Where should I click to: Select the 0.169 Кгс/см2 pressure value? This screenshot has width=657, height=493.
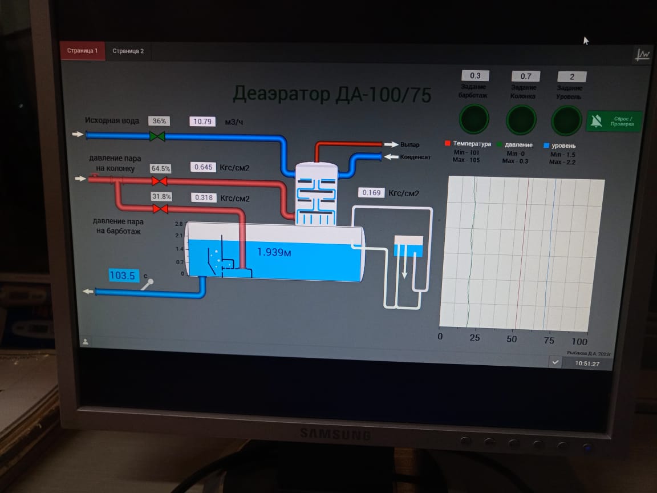tap(371, 192)
